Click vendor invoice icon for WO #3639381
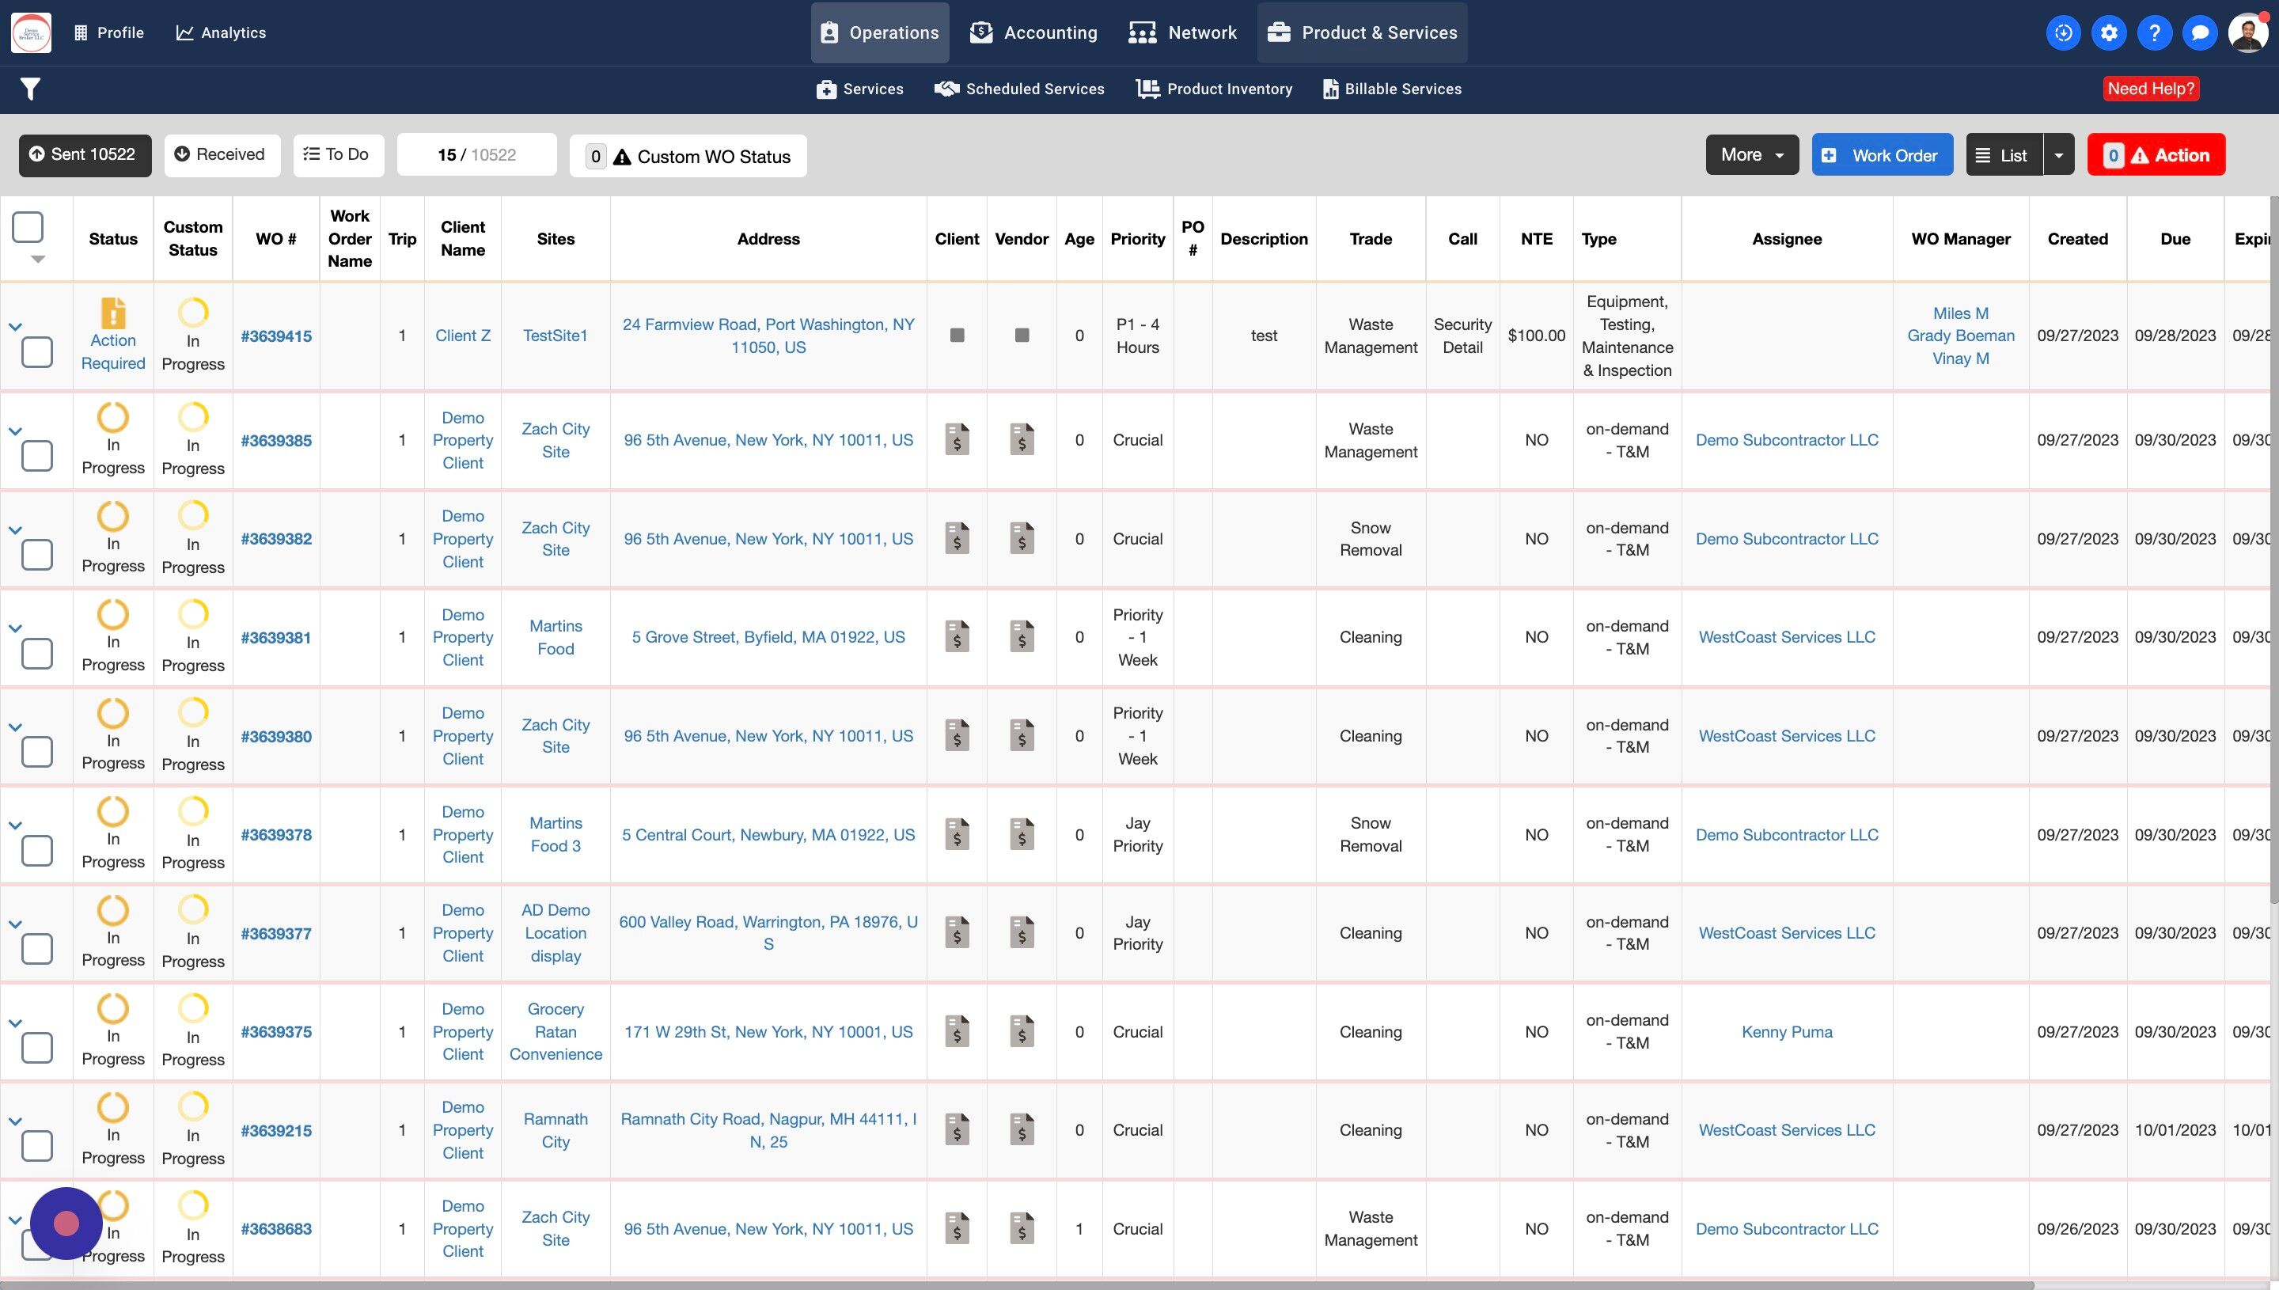This screenshot has width=2279, height=1290. click(x=1022, y=636)
